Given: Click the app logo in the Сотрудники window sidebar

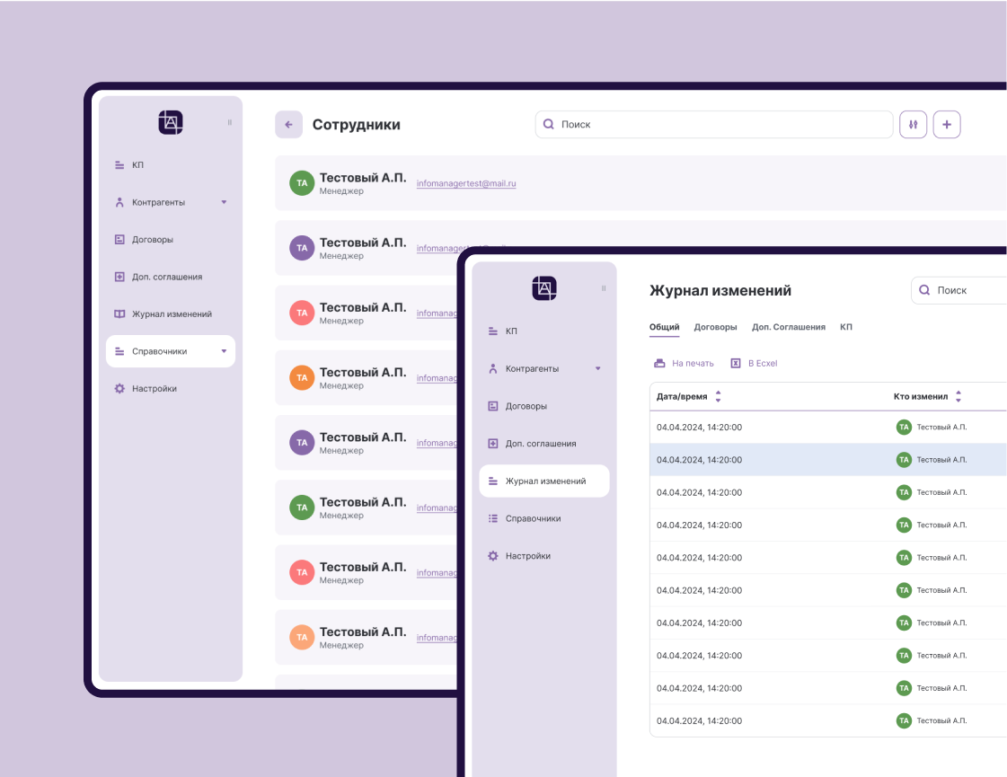Looking at the screenshot, I should (x=171, y=122).
